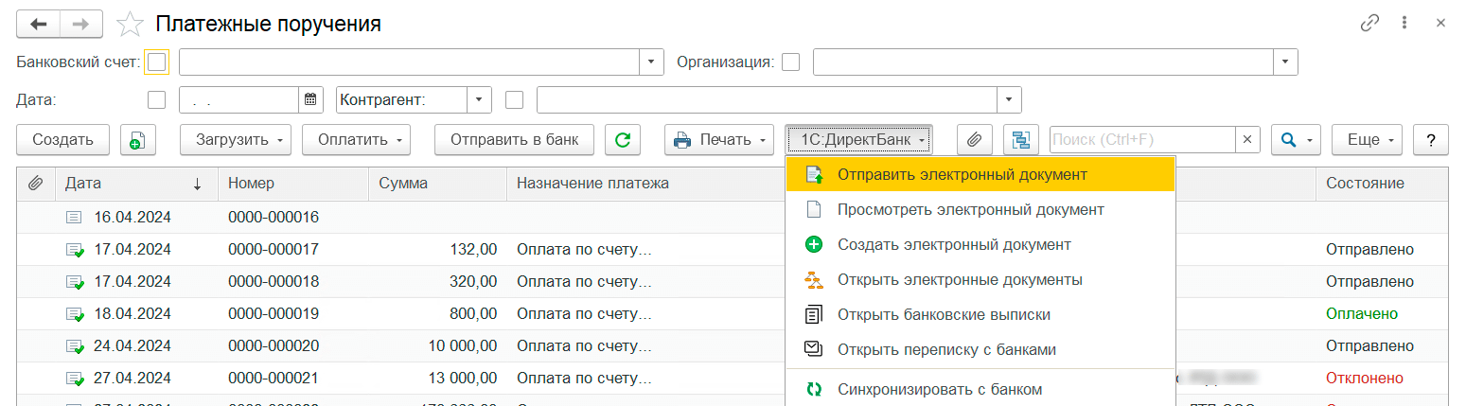Toggle the Организация filter checkbox
Image resolution: width=1466 pixels, height=406 pixels.
pyautogui.click(x=790, y=62)
